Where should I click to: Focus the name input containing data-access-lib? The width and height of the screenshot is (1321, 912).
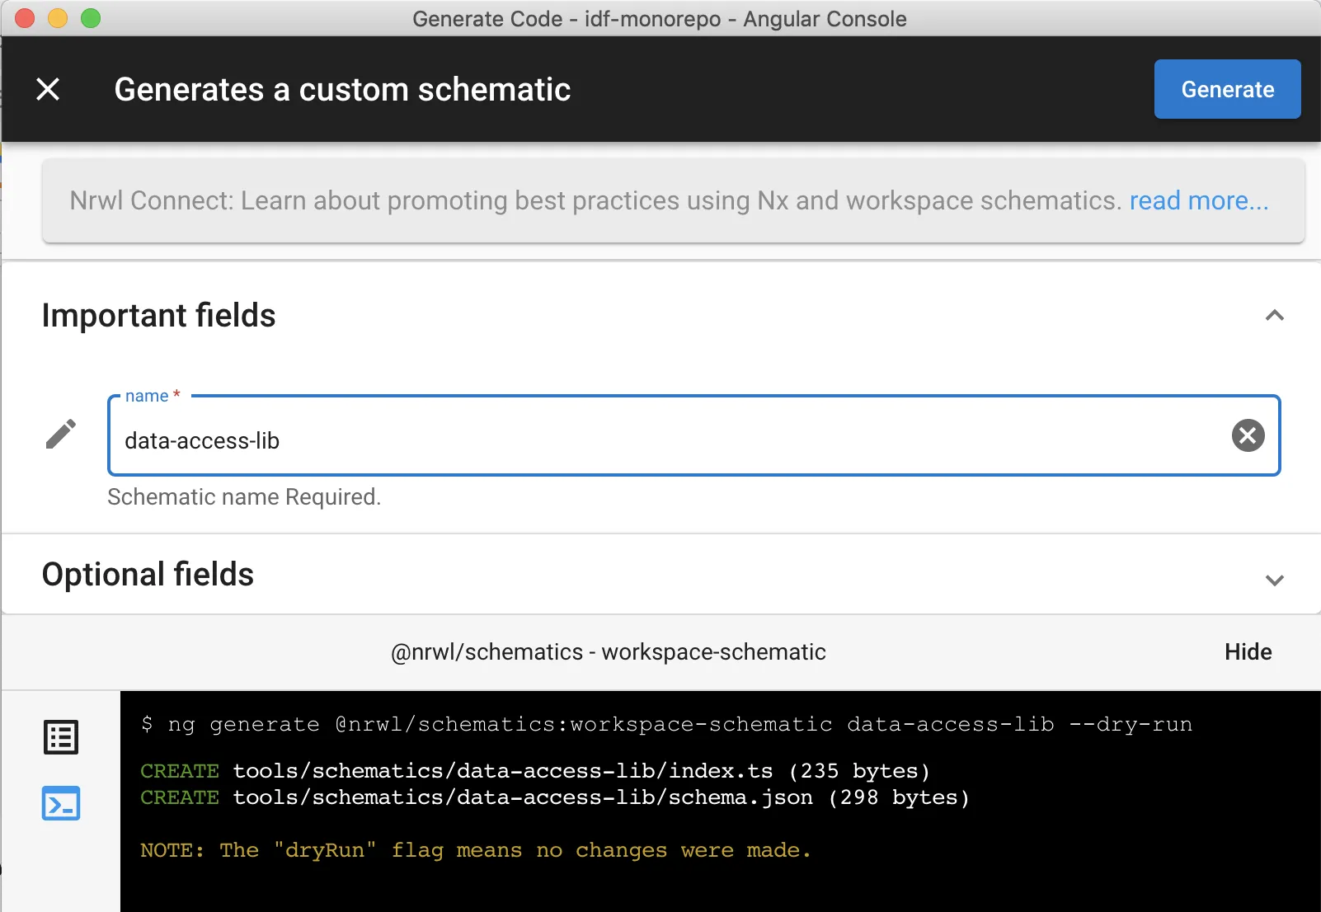(x=660, y=440)
